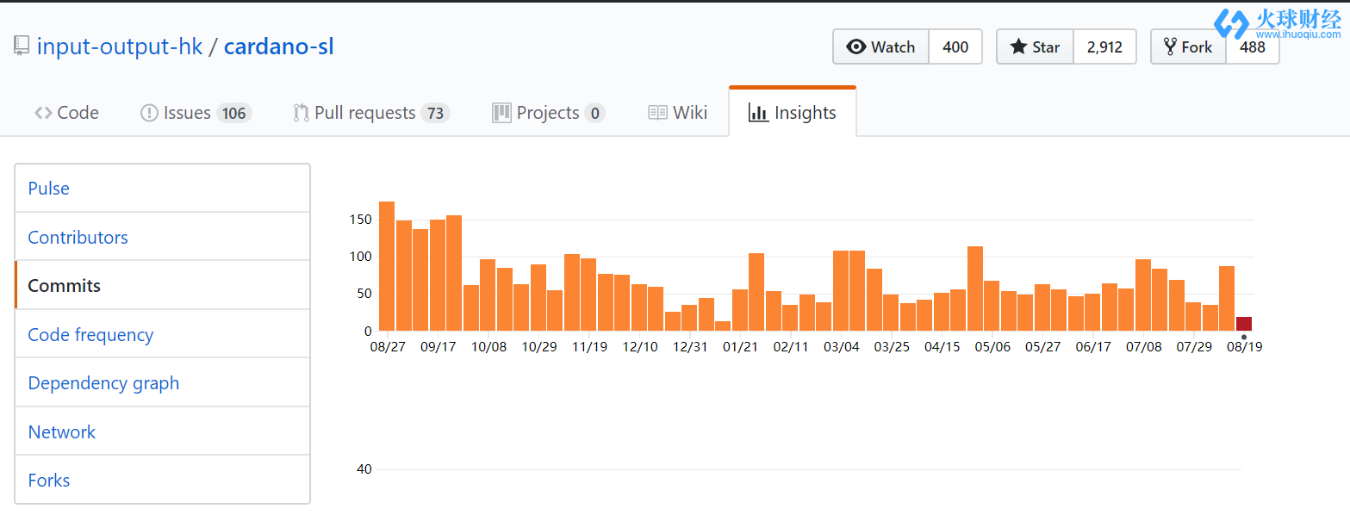The width and height of the screenshot is (1350, 515).
Task: Open the Projects tab
Action: point(548,113)
